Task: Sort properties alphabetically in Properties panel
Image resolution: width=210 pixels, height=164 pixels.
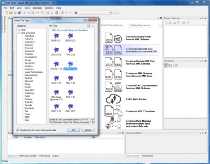Action: (171, 65)
